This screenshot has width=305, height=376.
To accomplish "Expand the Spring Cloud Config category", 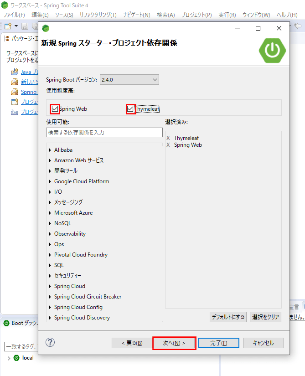I will 50,307.
